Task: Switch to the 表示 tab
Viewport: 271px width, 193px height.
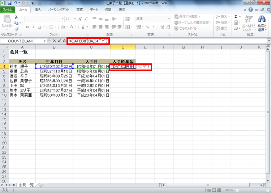Action: click(x=122, y=10)
